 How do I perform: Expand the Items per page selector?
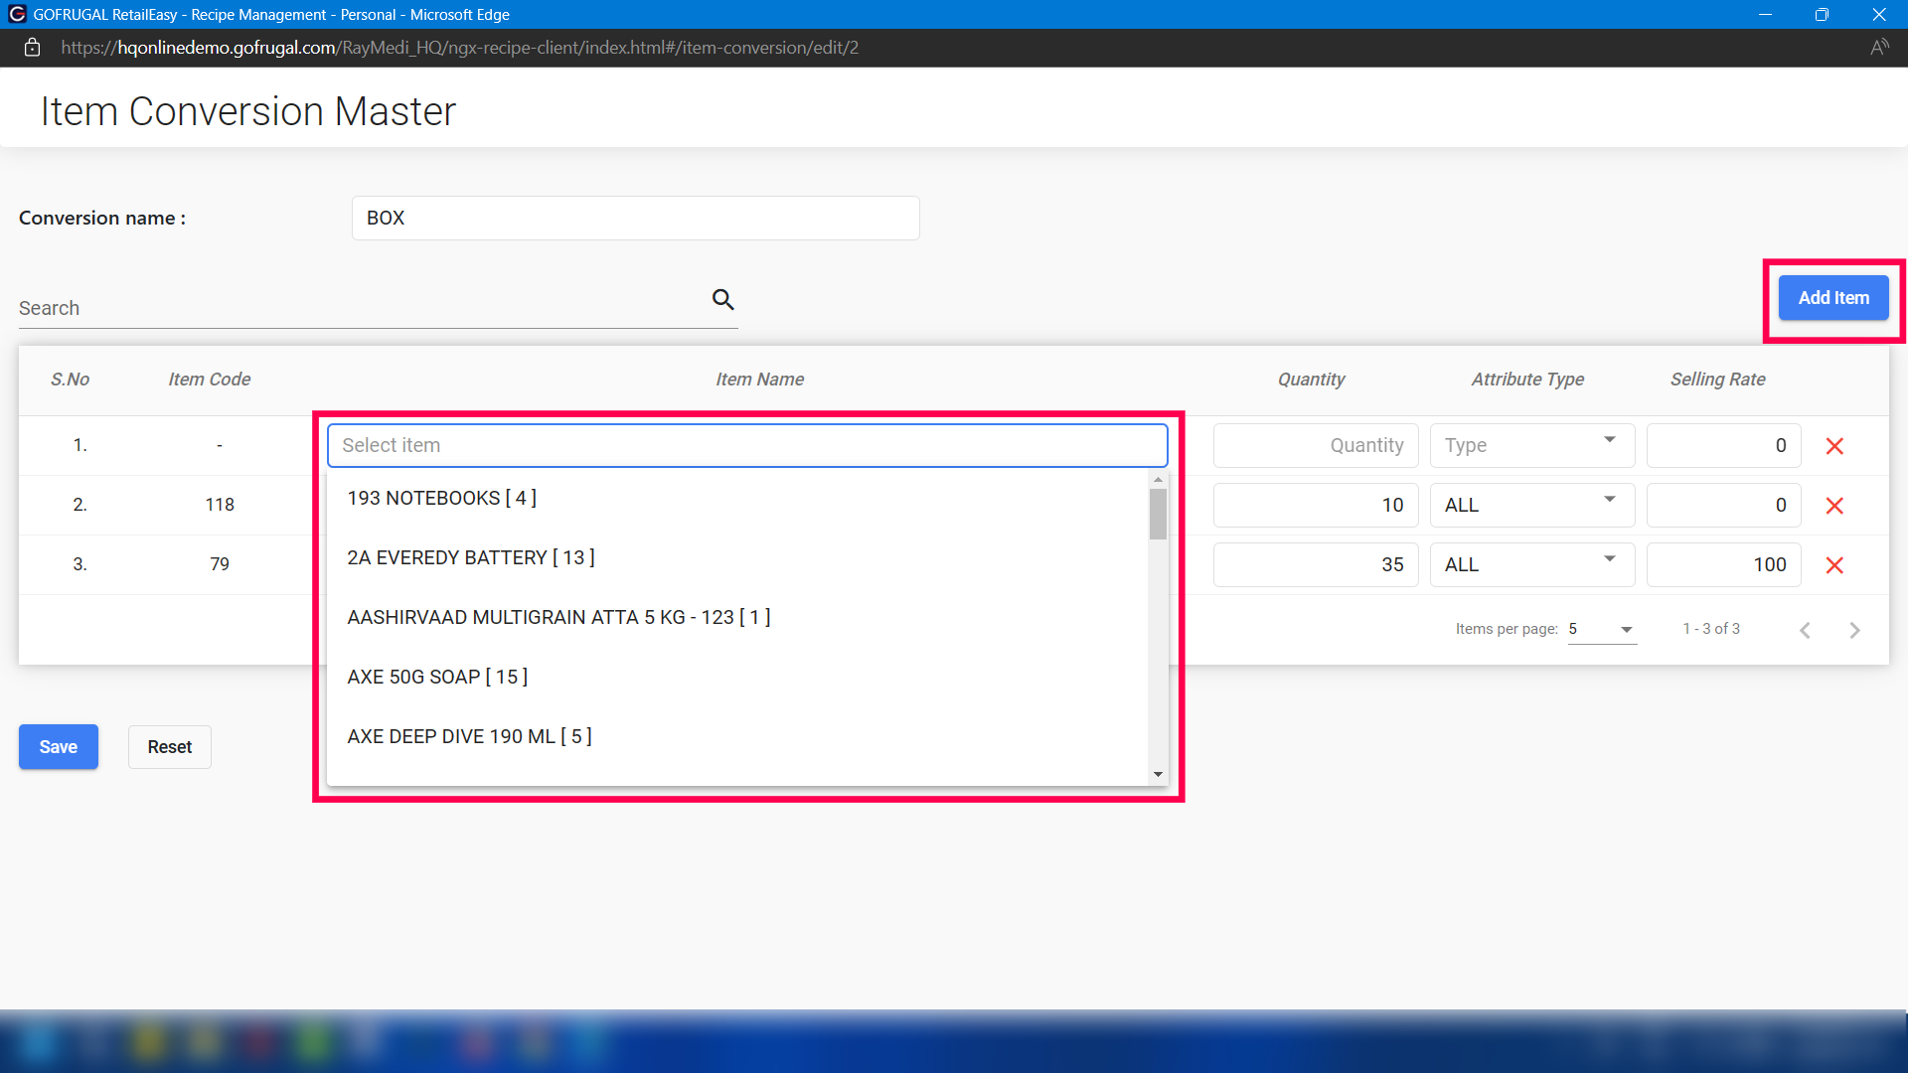(1602, 629)
